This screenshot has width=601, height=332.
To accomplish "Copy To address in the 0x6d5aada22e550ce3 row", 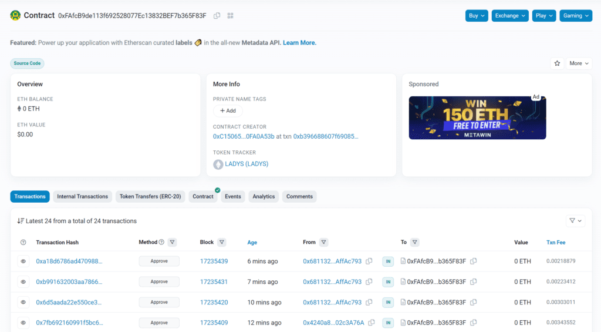I will (x=474, y=302).
